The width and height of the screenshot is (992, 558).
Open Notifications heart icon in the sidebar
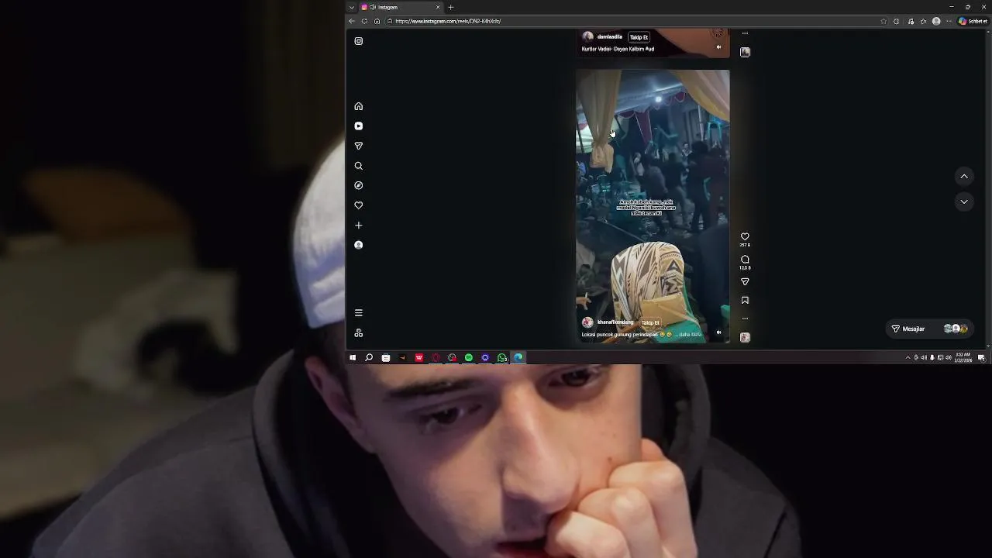tap(358, 205)
